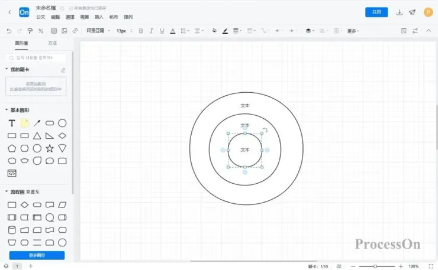
Task: Click the blue more shapes button
Action: pos(37,255)
